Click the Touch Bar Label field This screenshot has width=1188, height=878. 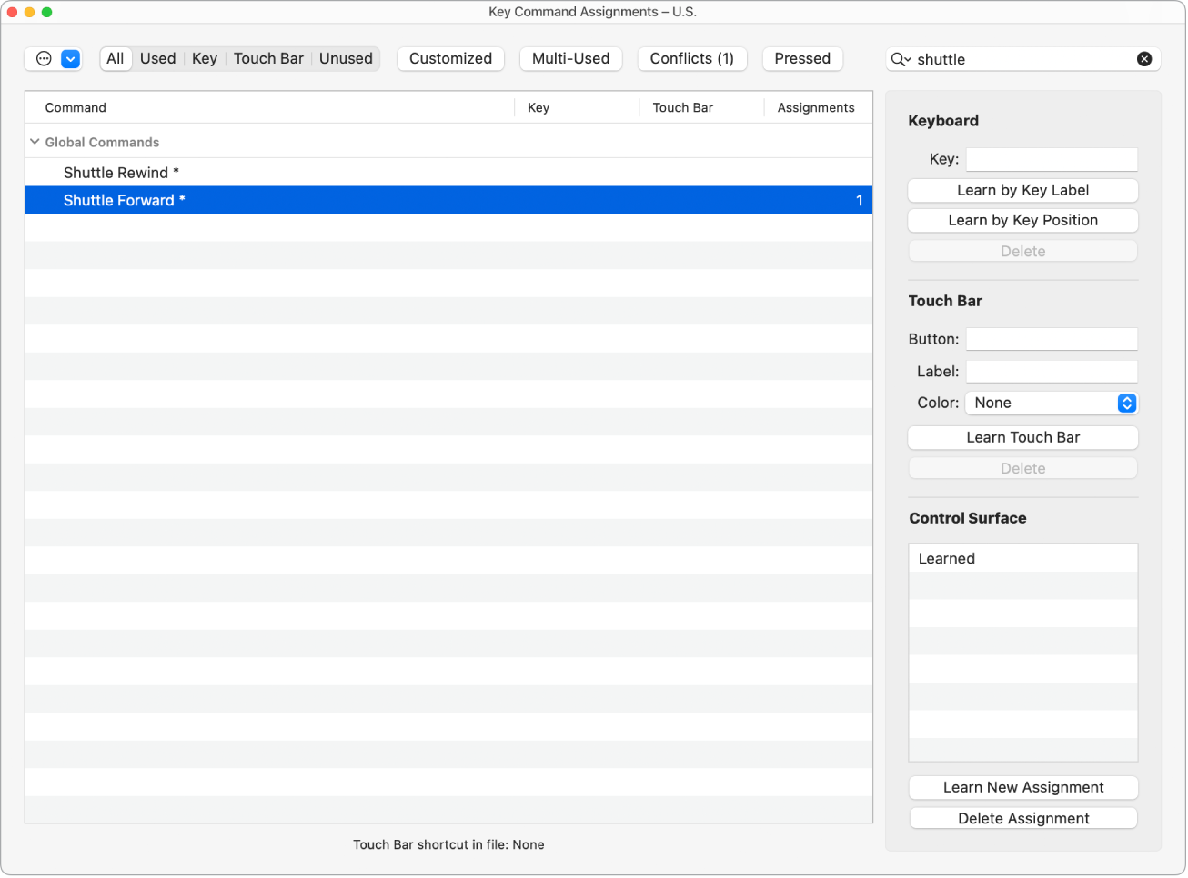[1052, 371]
